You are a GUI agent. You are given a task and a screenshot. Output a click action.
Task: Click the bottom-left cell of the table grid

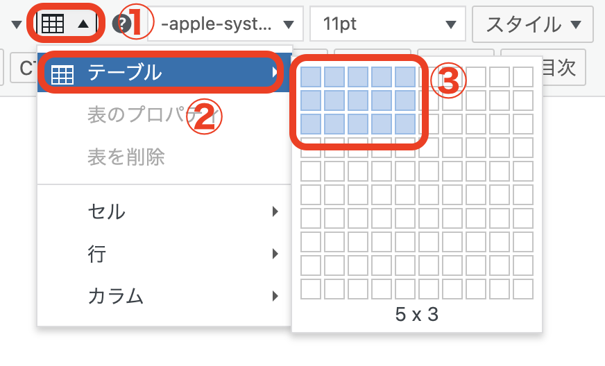click(311, 289)
